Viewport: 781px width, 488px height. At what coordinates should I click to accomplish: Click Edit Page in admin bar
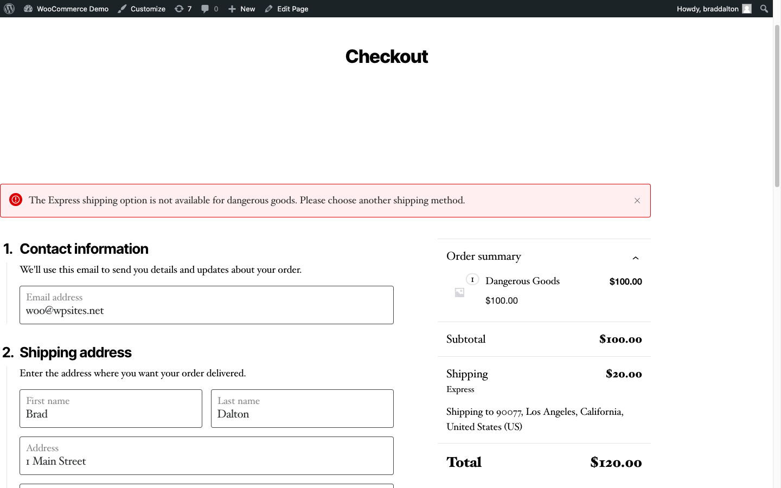[x=286, y=9]
